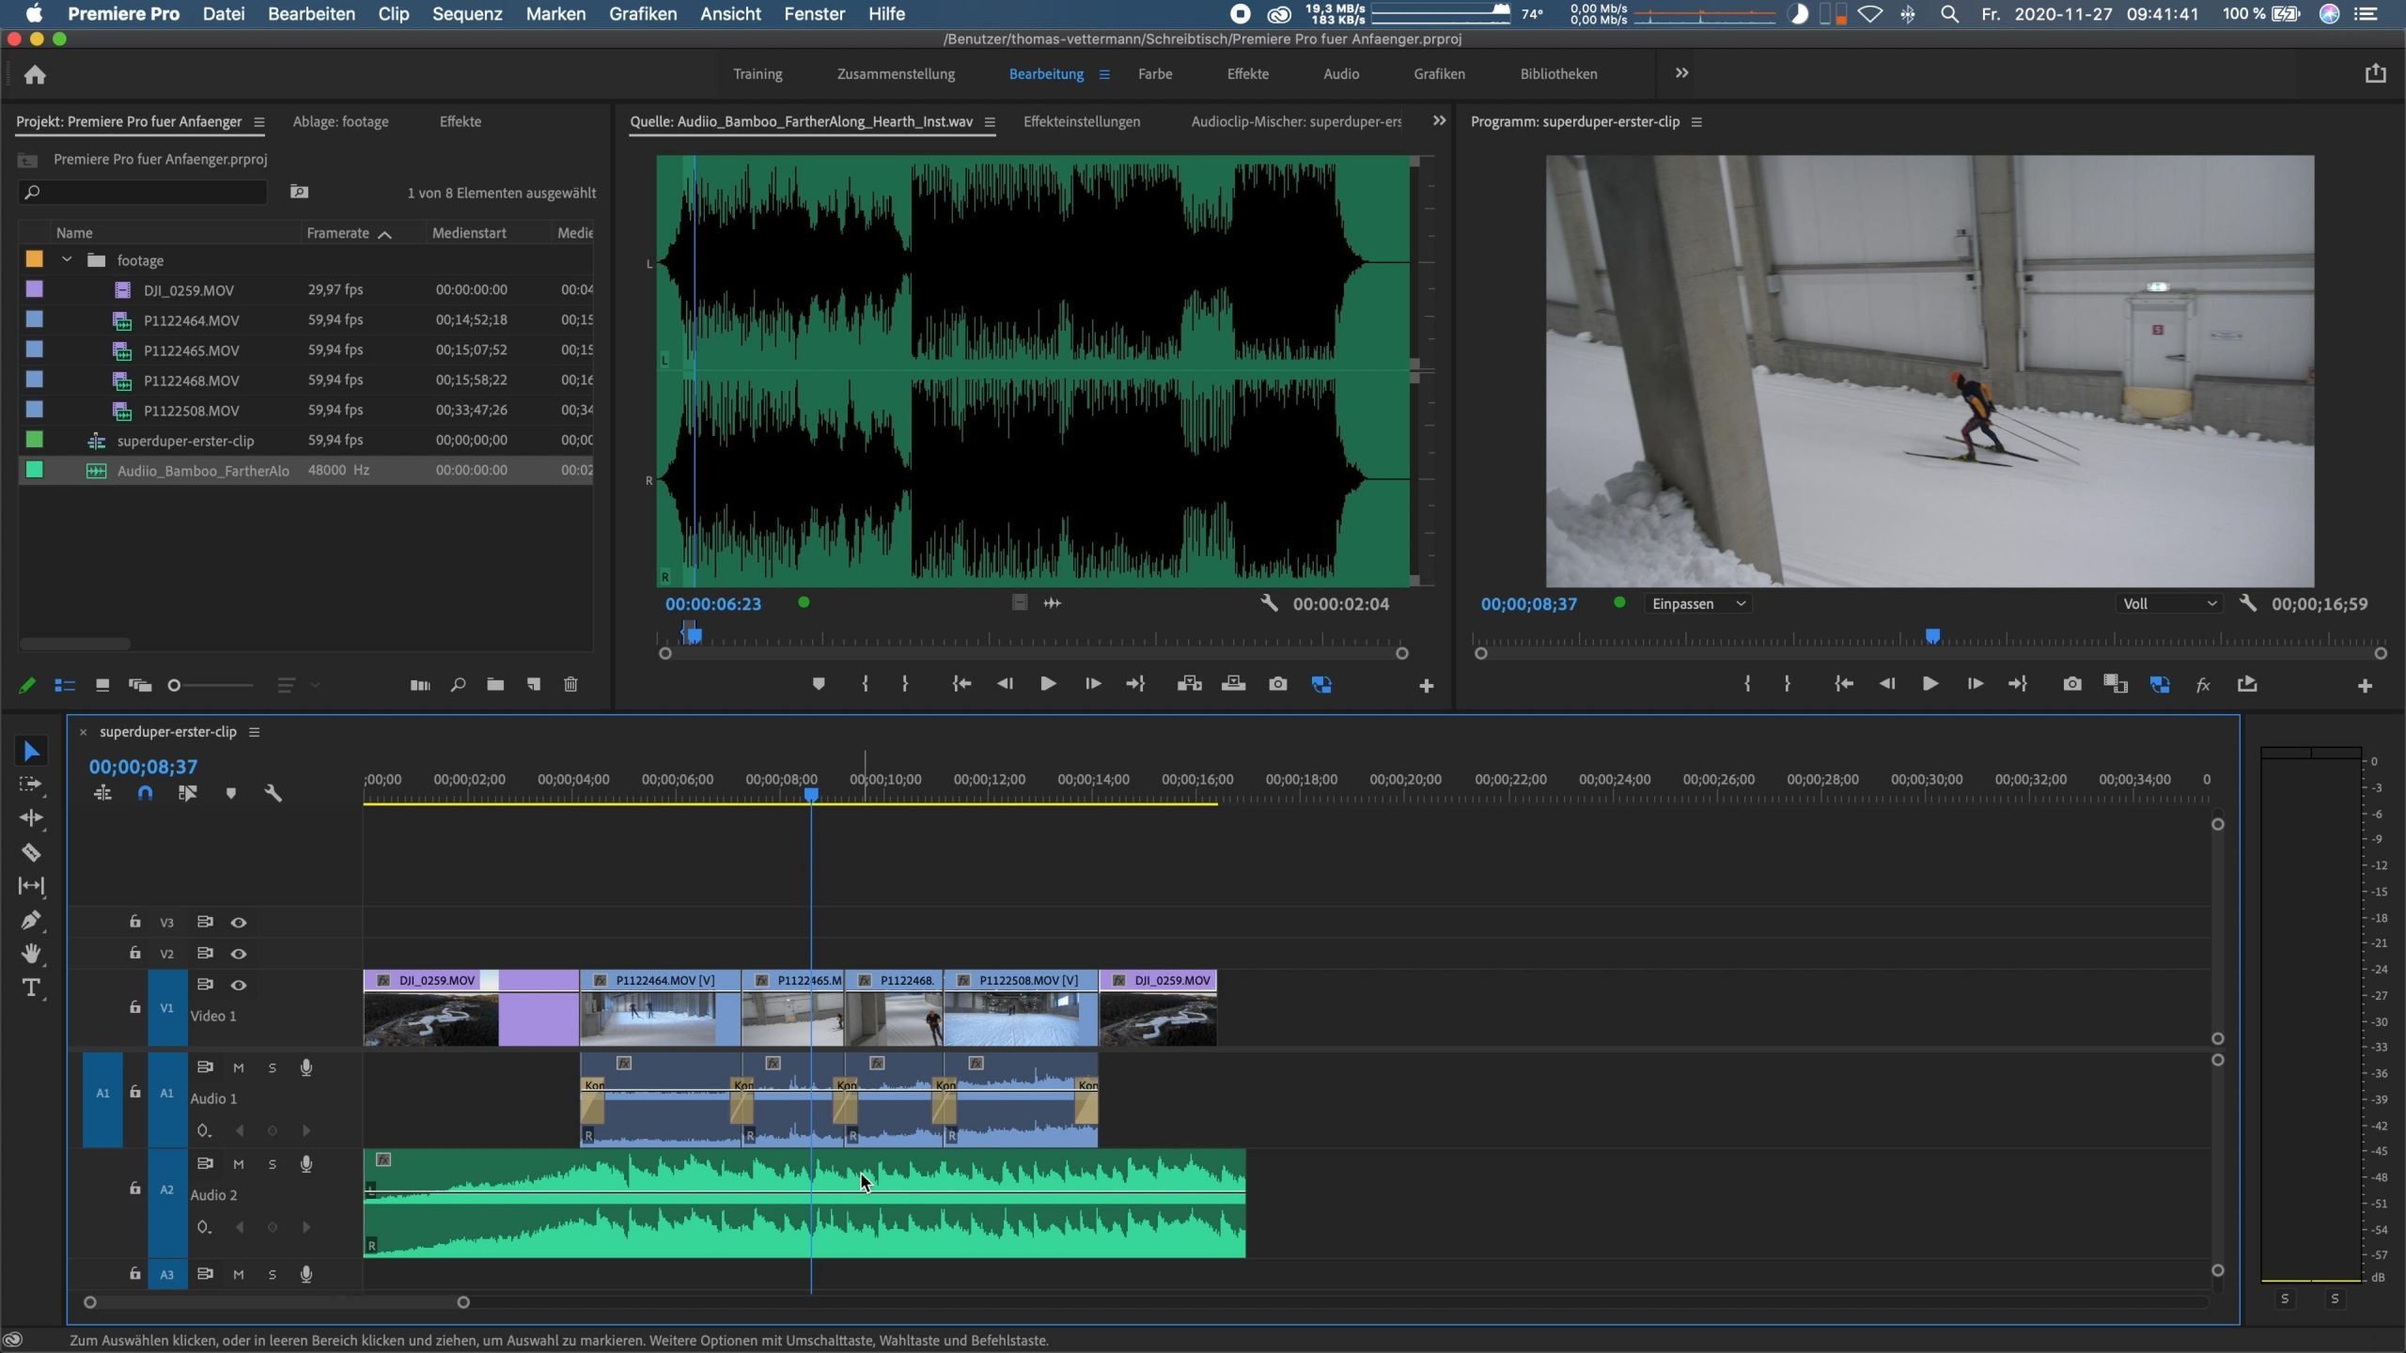
Task: Play the Program monitor
Action: pos(1929,684)
